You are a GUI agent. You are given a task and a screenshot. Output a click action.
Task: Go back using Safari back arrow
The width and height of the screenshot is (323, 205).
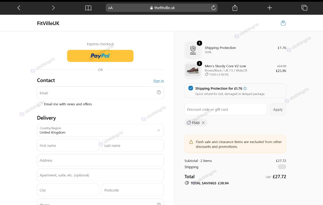coord(19,8)
